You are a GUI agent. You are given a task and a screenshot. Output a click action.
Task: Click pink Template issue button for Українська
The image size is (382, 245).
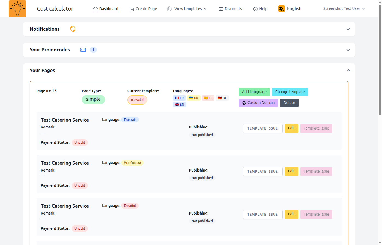point(316,171)
